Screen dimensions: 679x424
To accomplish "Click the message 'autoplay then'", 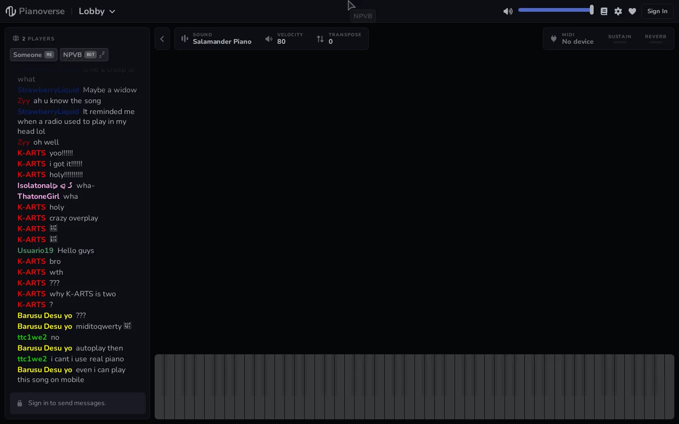I will coord(99,348).
